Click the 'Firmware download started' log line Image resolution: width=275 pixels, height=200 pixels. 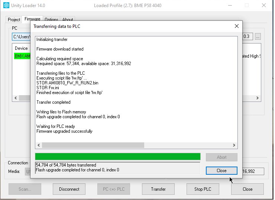tap(60, 49)
